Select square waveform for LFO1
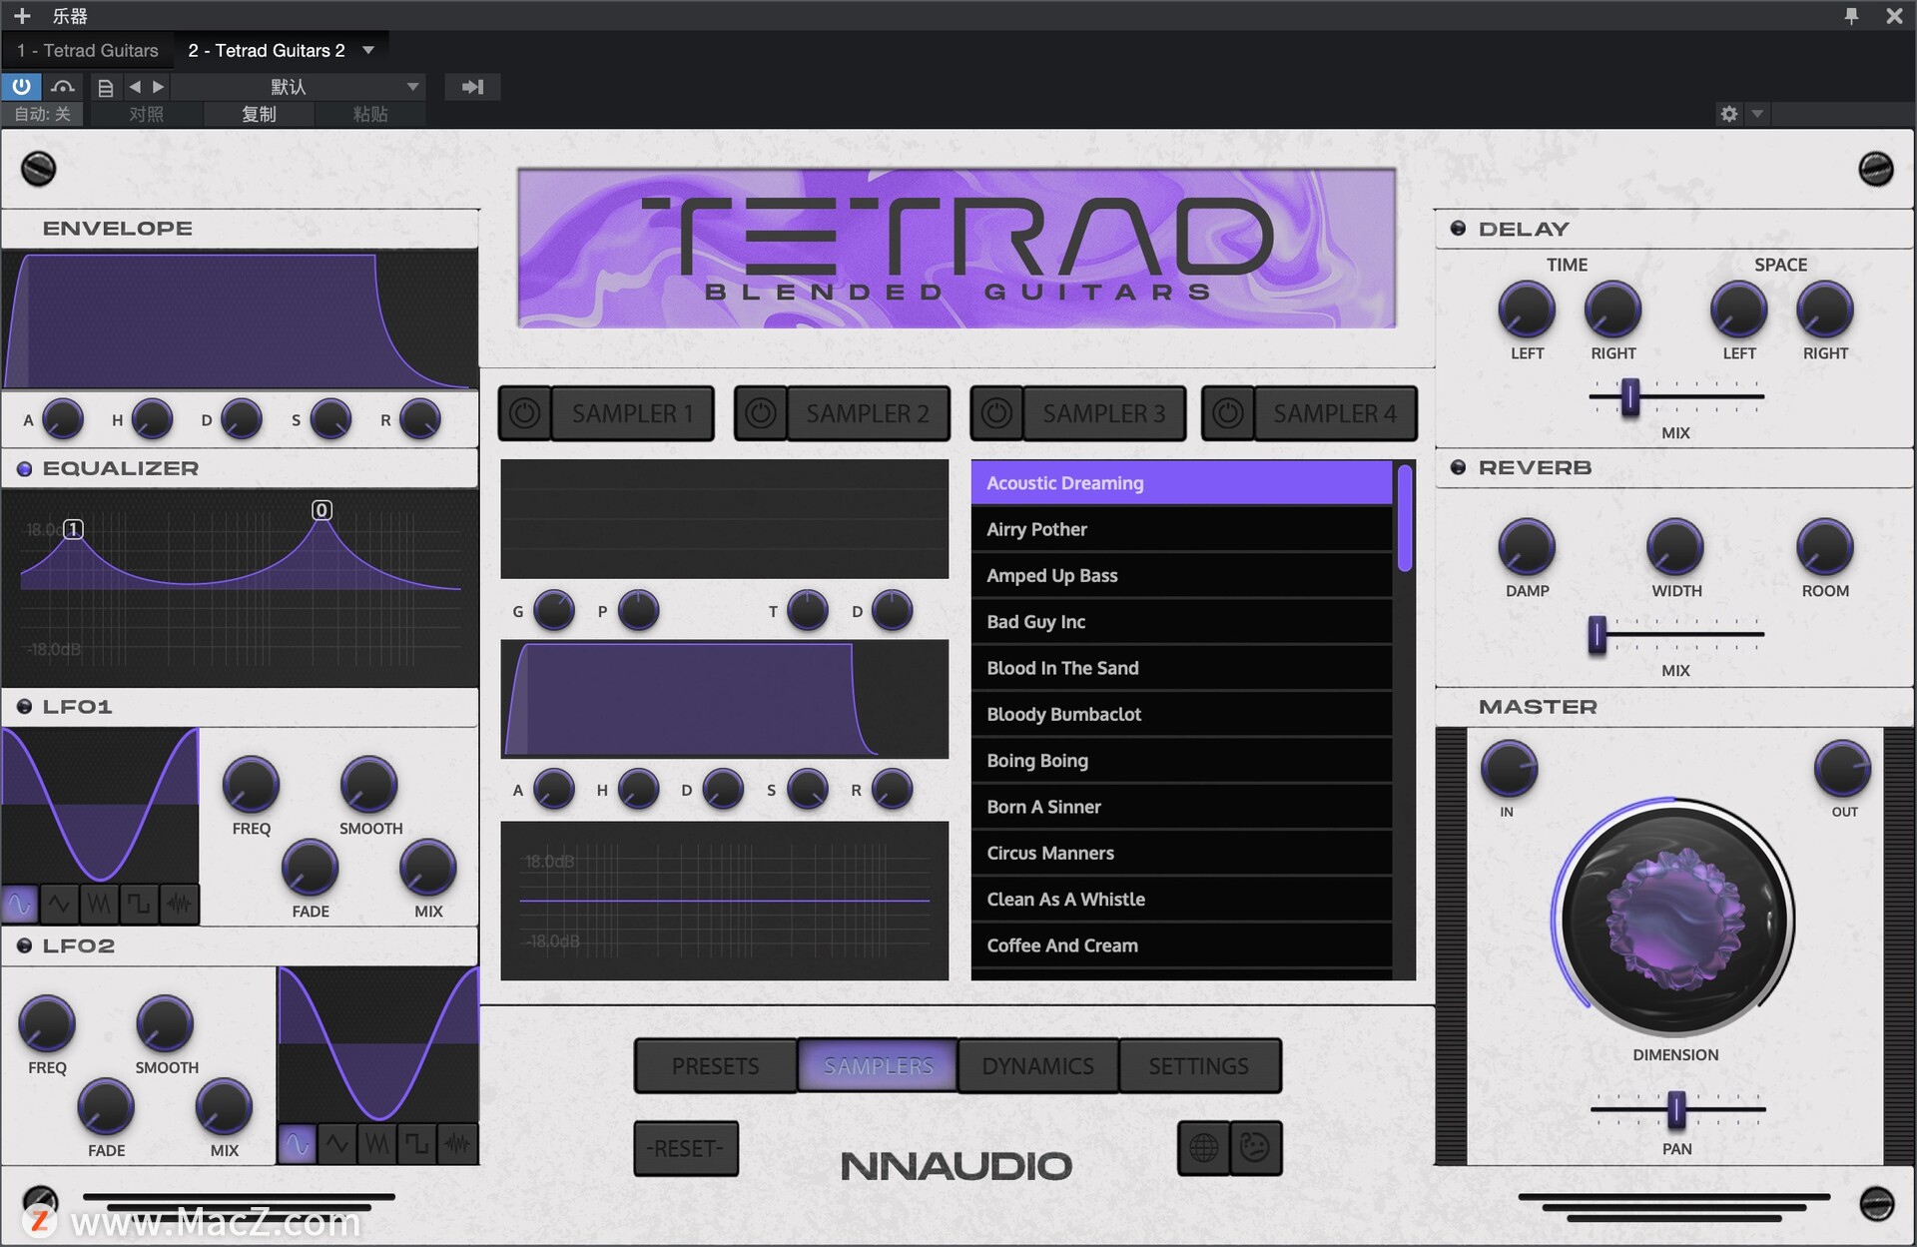 [x=139, y=905]
